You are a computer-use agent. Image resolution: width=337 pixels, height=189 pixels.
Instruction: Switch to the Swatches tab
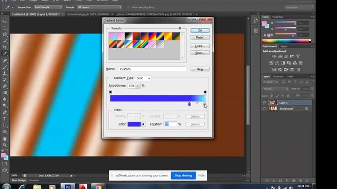tap(277, 17)
